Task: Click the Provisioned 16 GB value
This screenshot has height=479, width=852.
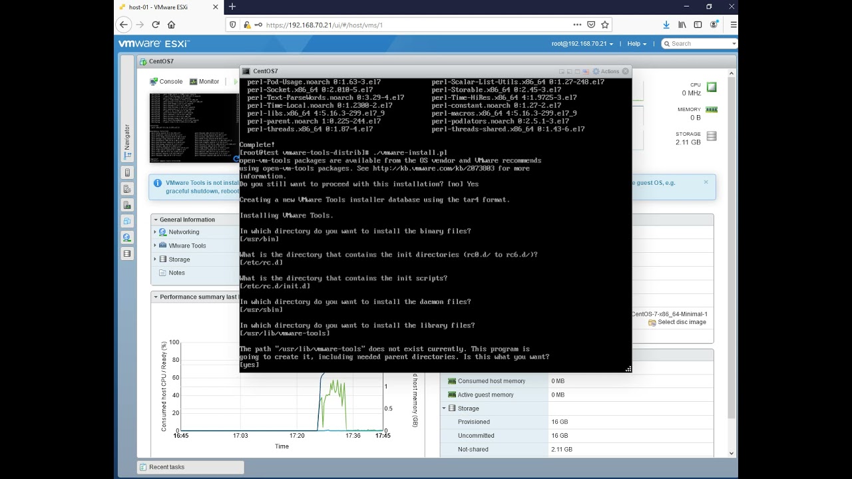Action: point(559,422)
